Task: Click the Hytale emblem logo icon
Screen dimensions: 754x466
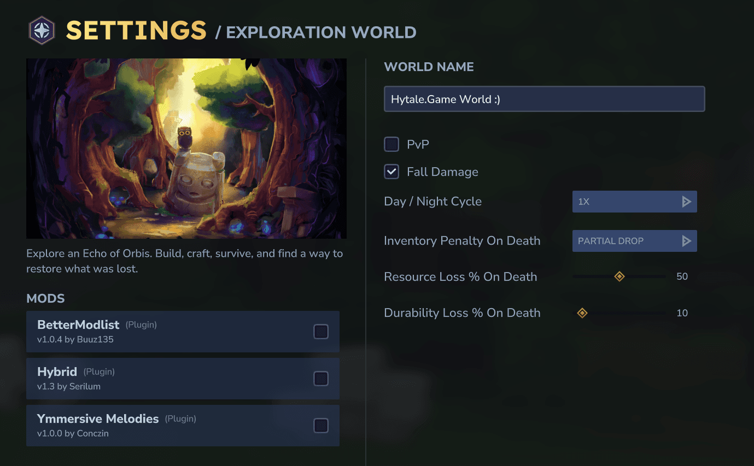Action: coord(42,30)
